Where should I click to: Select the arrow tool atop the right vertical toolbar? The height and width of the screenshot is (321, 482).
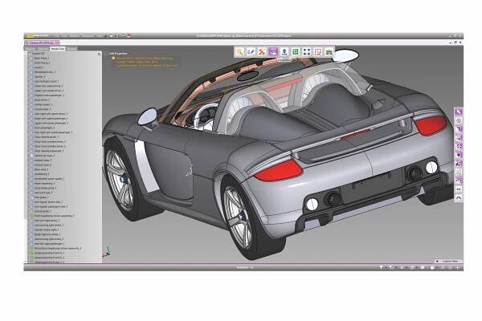tap(459, 112)
